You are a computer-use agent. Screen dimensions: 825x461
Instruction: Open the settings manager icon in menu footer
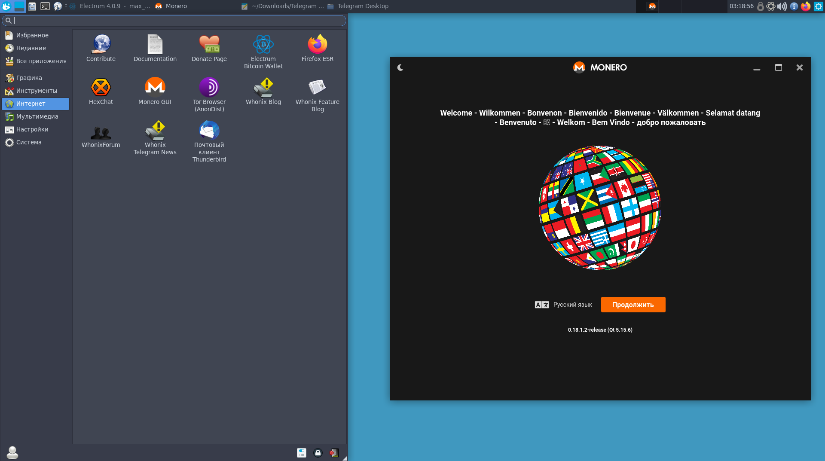click(302, 452)
